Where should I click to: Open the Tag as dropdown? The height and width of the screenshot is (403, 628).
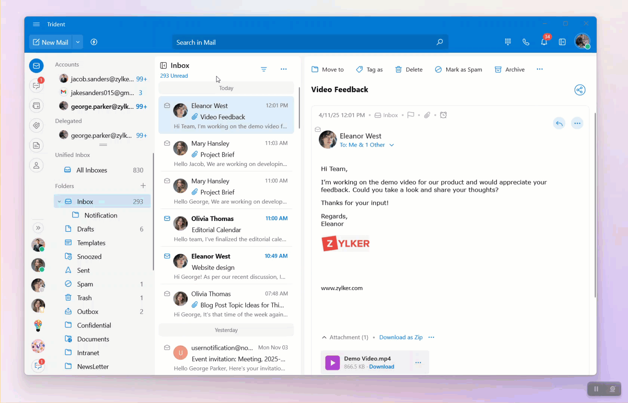pyautogui.click(x=369, y=70)
